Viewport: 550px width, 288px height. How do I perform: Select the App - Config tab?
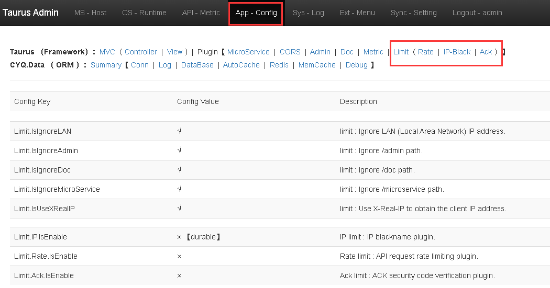click(x=256, y=13)
